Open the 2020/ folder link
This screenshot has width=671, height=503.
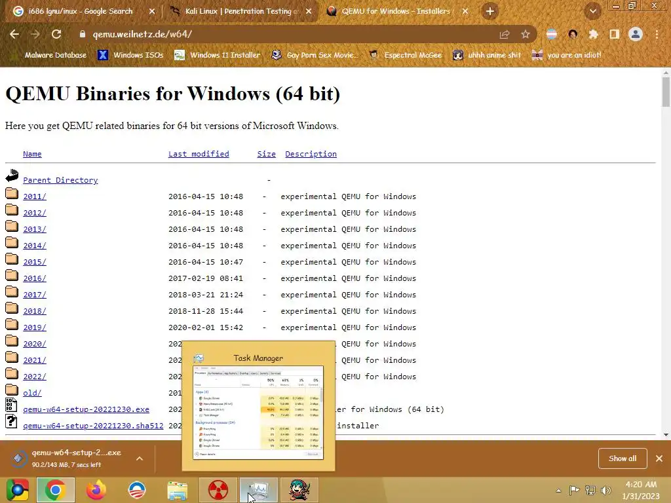35,344
